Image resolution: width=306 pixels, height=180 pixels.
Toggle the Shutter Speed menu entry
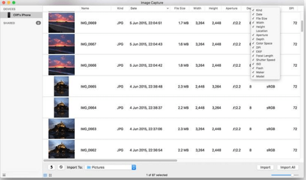(265, 60)
